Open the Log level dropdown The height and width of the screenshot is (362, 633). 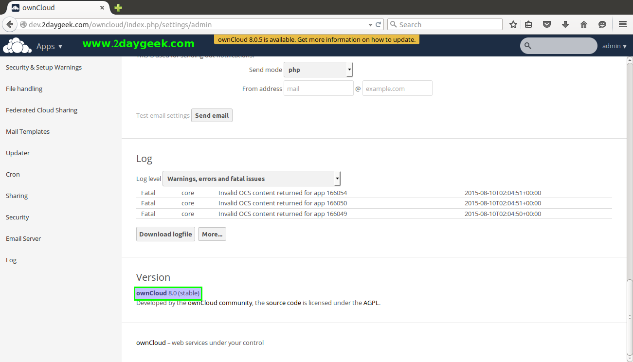click(252, 179)
